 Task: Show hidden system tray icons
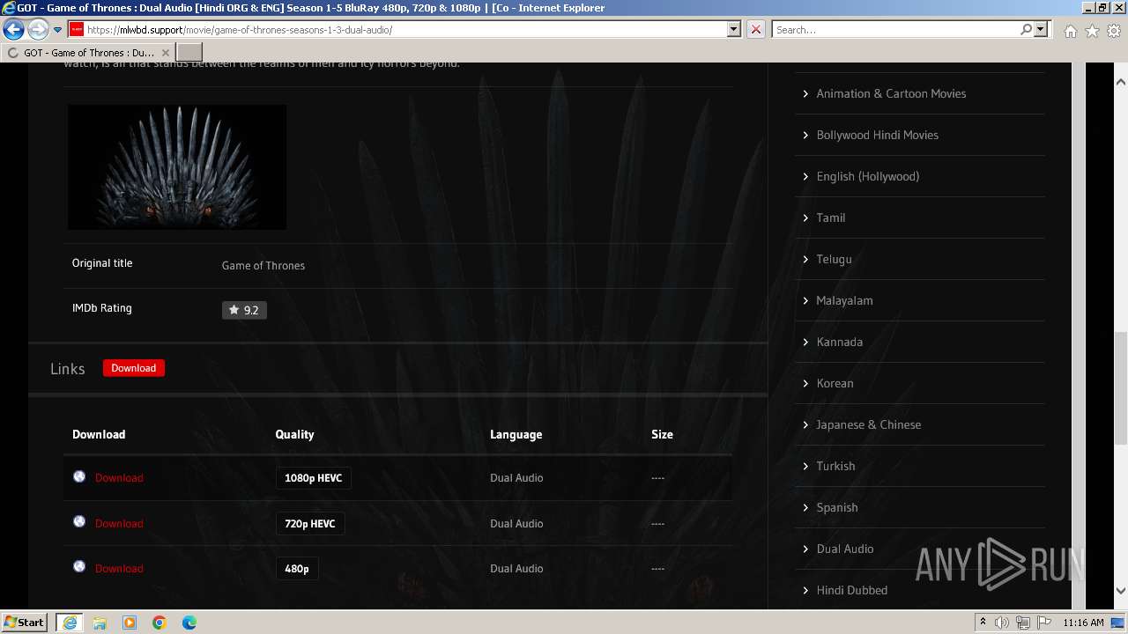(x=983, y=623)
